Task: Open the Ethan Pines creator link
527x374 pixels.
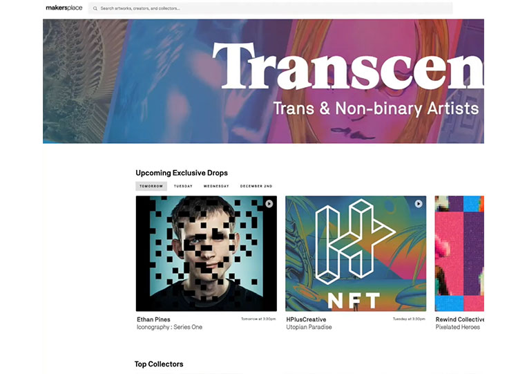Action: (x=153, y=319)
